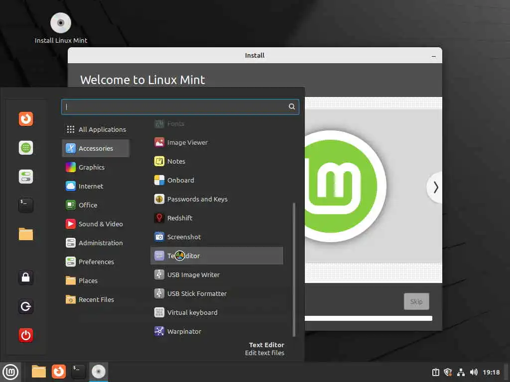Click the search magnifier icon in menu
Screen dimensions: 510x382
pyautogui.click(x=292, y=106)
